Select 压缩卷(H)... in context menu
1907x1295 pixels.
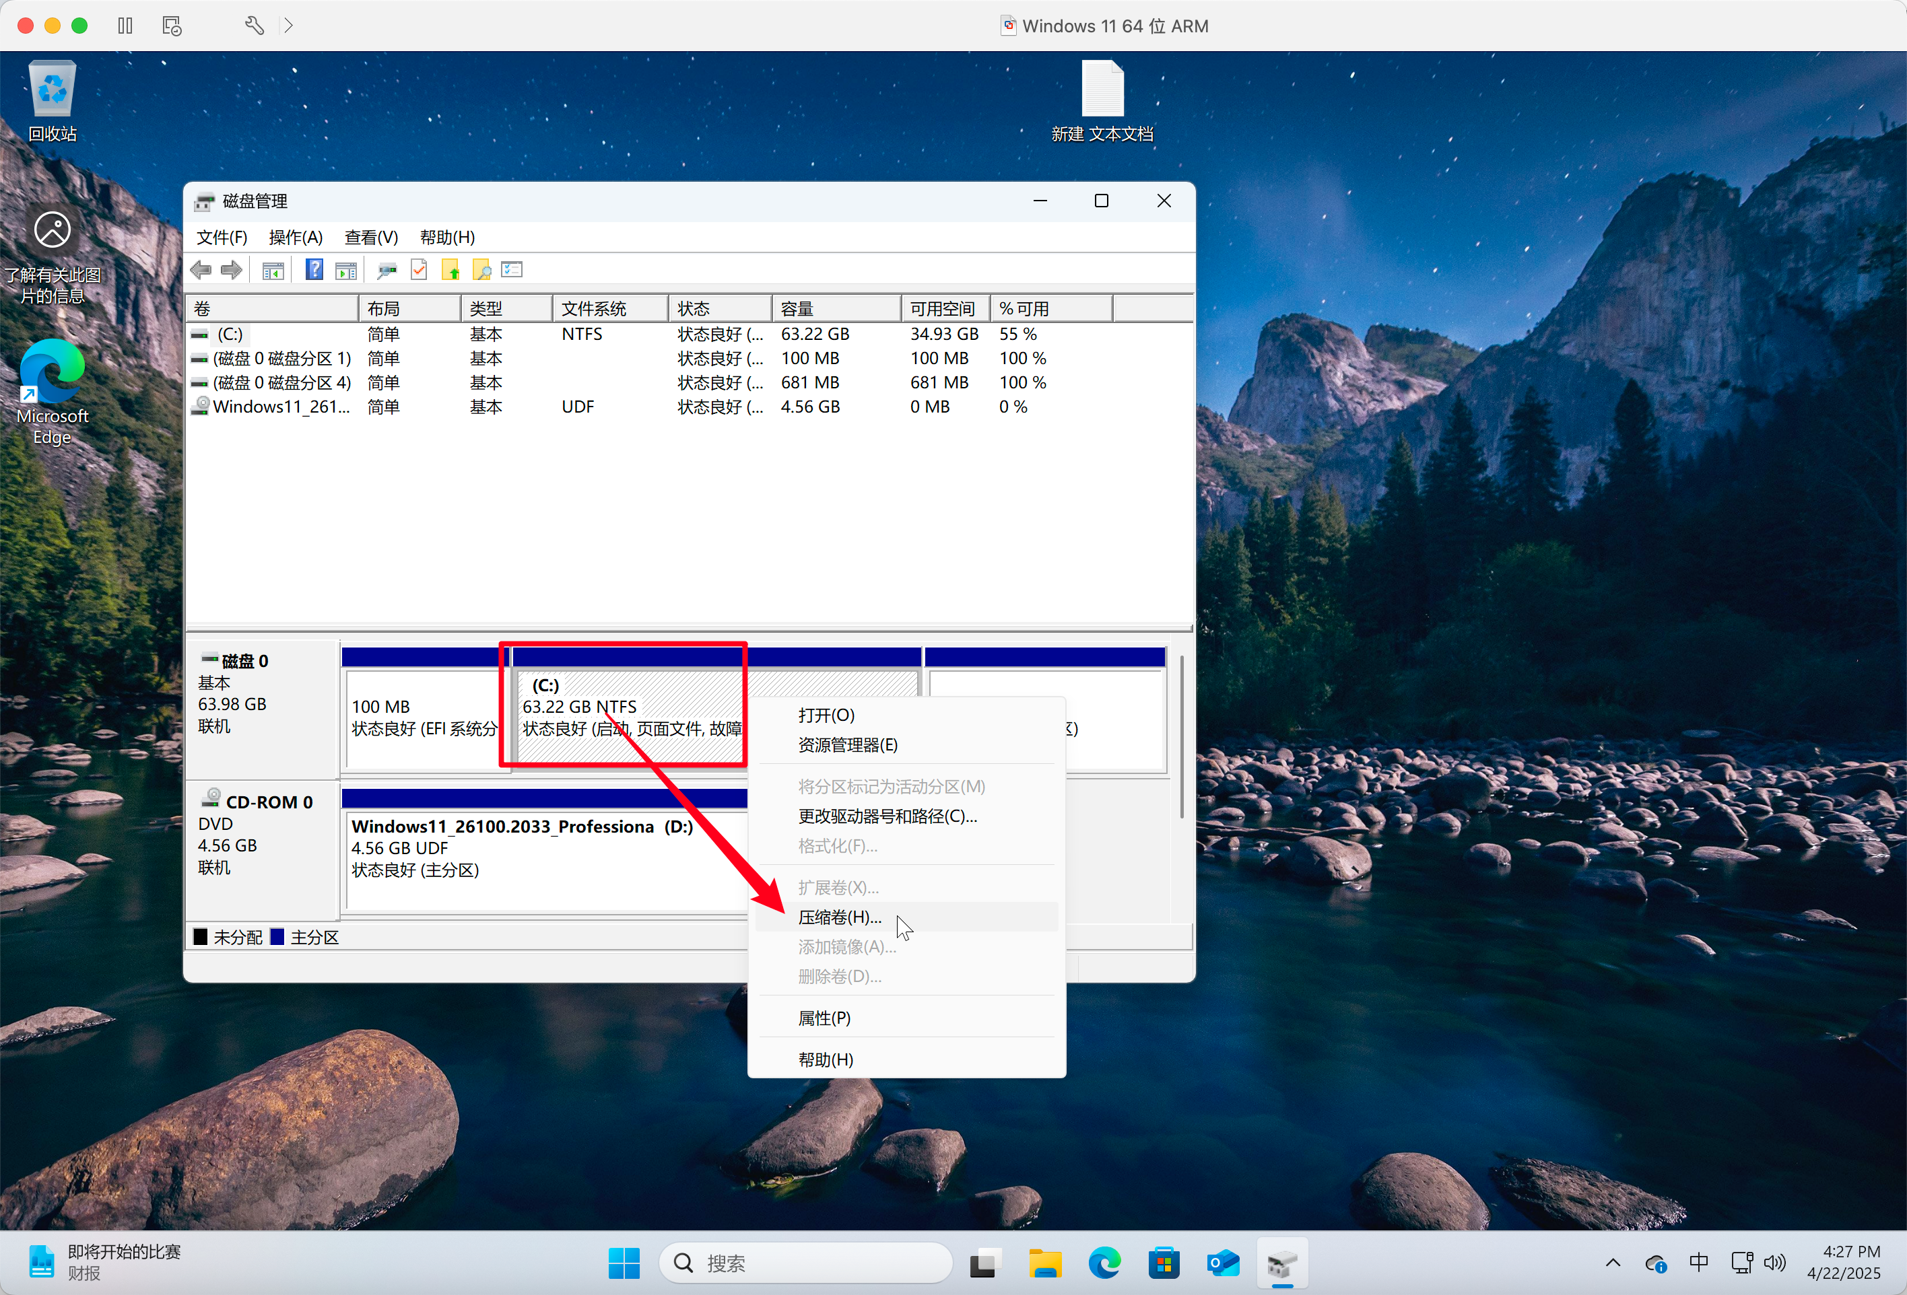click(840, 917)
